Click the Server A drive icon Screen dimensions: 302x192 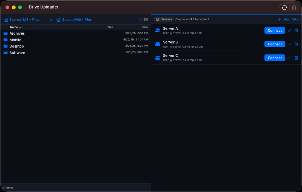click(x=158, y=30)
